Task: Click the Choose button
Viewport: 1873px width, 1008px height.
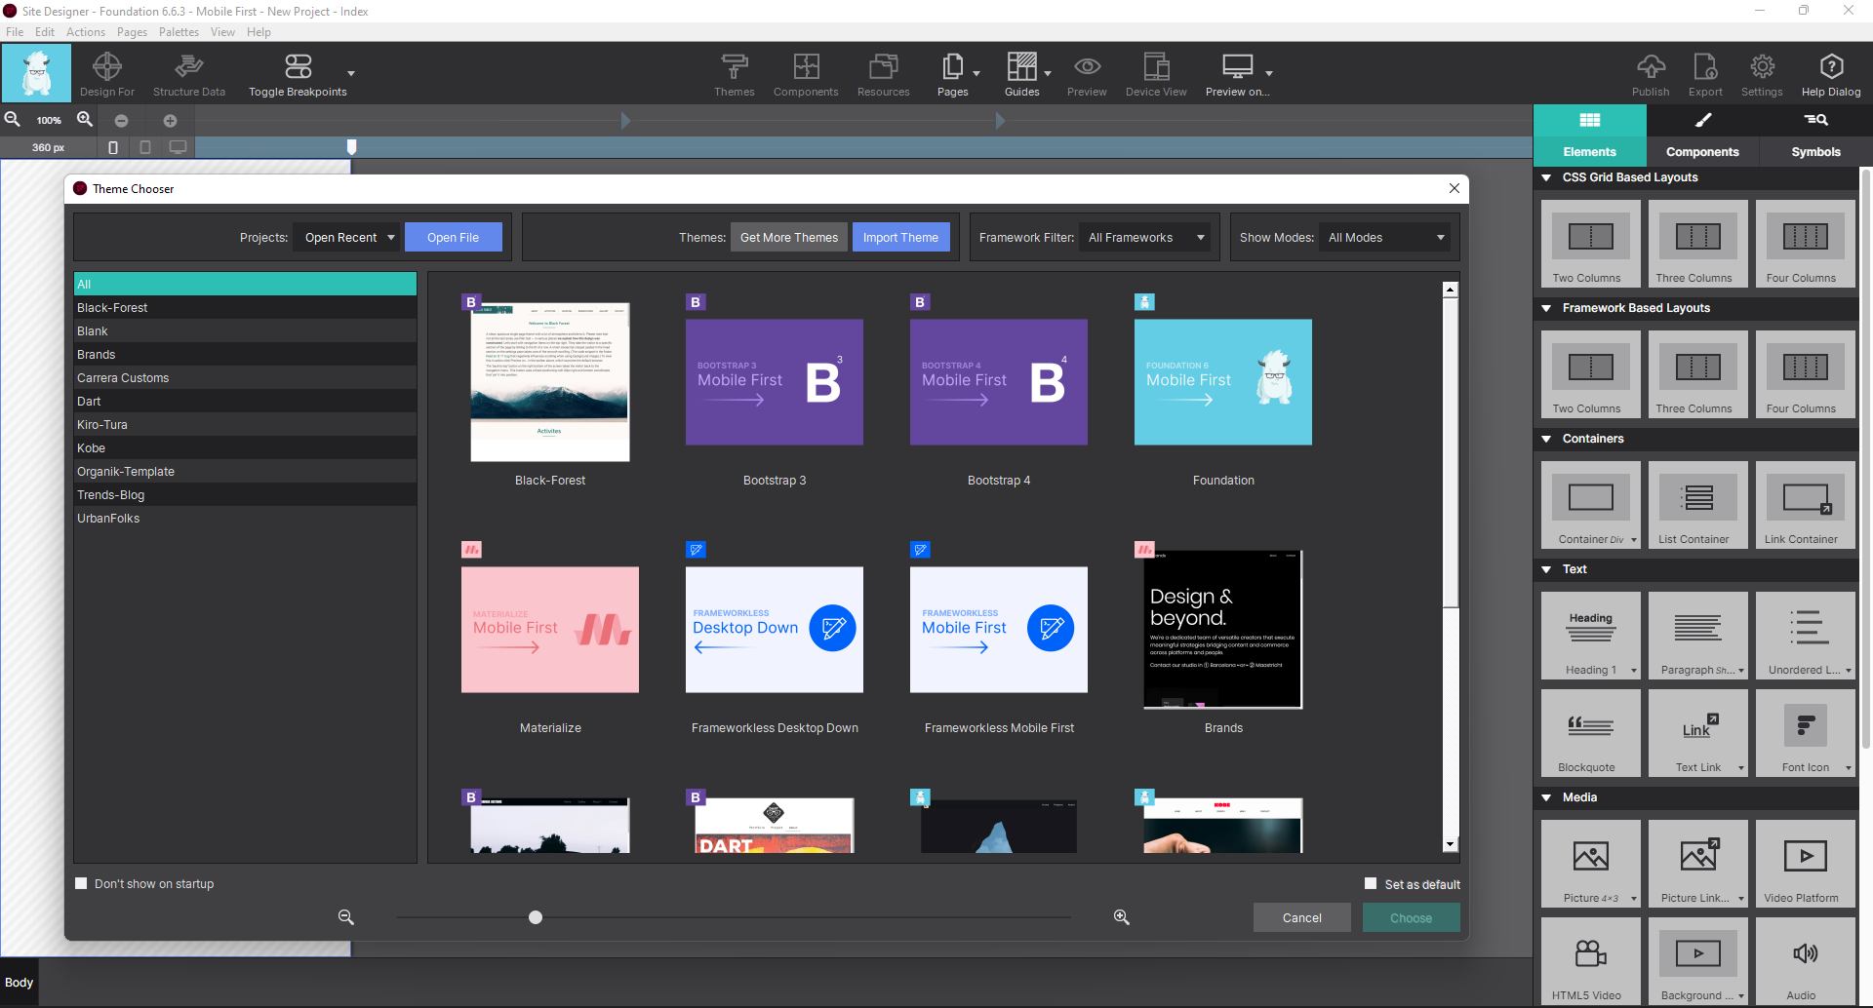Action: pyautogui.click(x=1411, y=917)
